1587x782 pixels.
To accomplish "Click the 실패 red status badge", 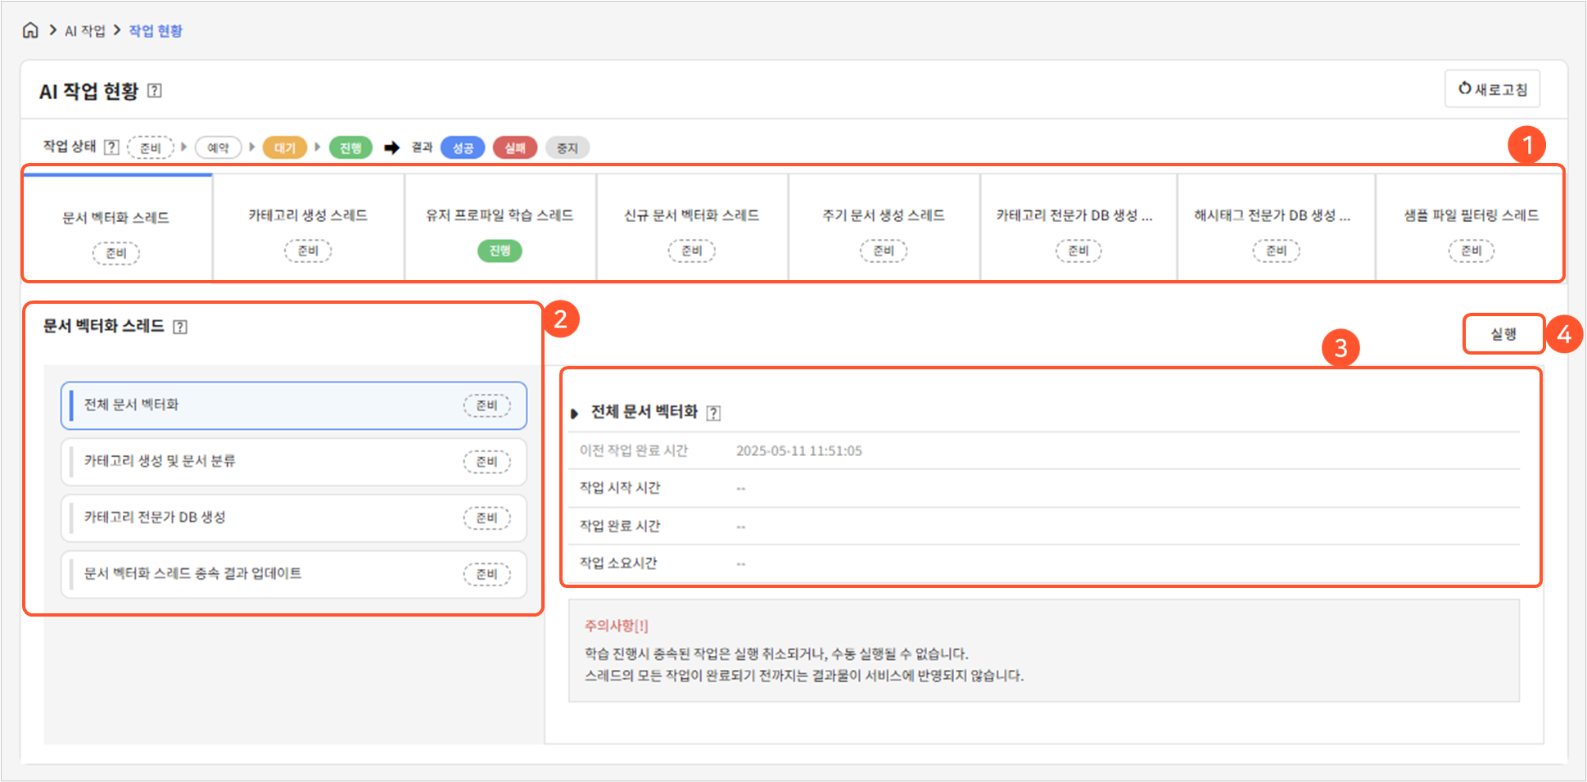I will point(514,148).
